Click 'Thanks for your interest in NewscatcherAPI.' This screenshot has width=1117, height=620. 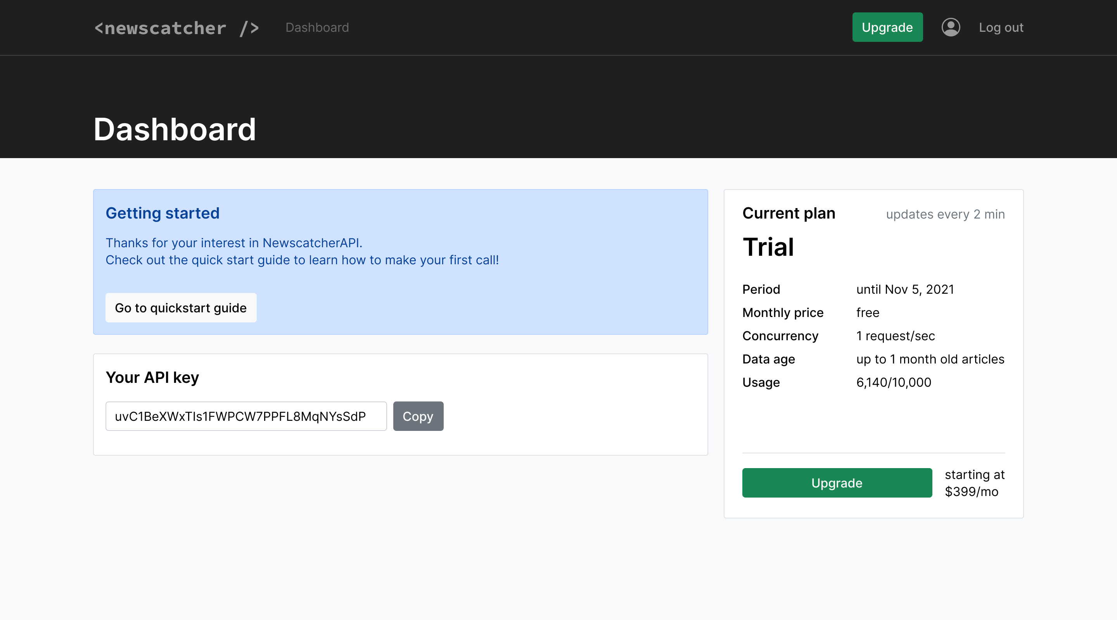(234, 243)
